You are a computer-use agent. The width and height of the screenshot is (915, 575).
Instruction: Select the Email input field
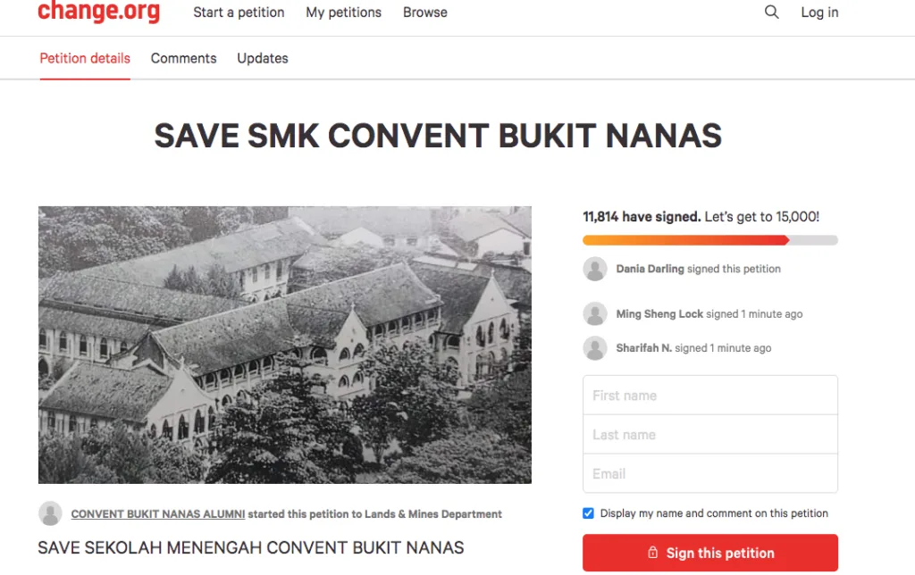click(709, 474)
